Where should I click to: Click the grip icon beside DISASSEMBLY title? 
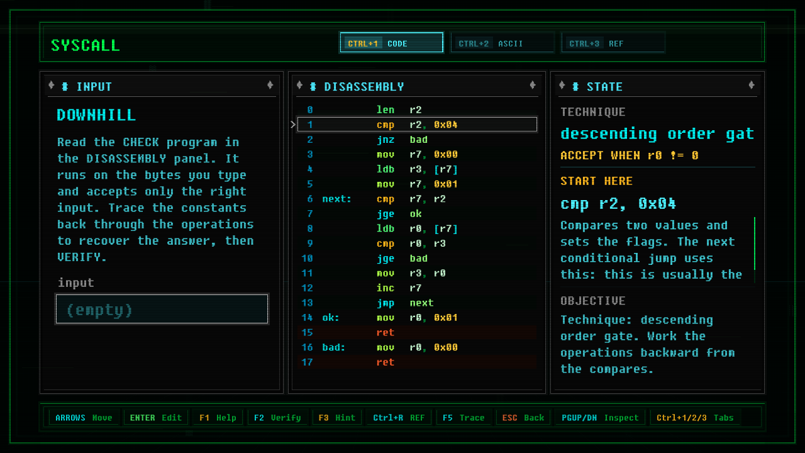(x=313, y=86)
